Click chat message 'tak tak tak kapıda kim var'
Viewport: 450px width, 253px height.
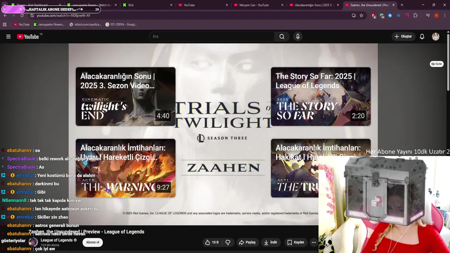click(56, 200)
